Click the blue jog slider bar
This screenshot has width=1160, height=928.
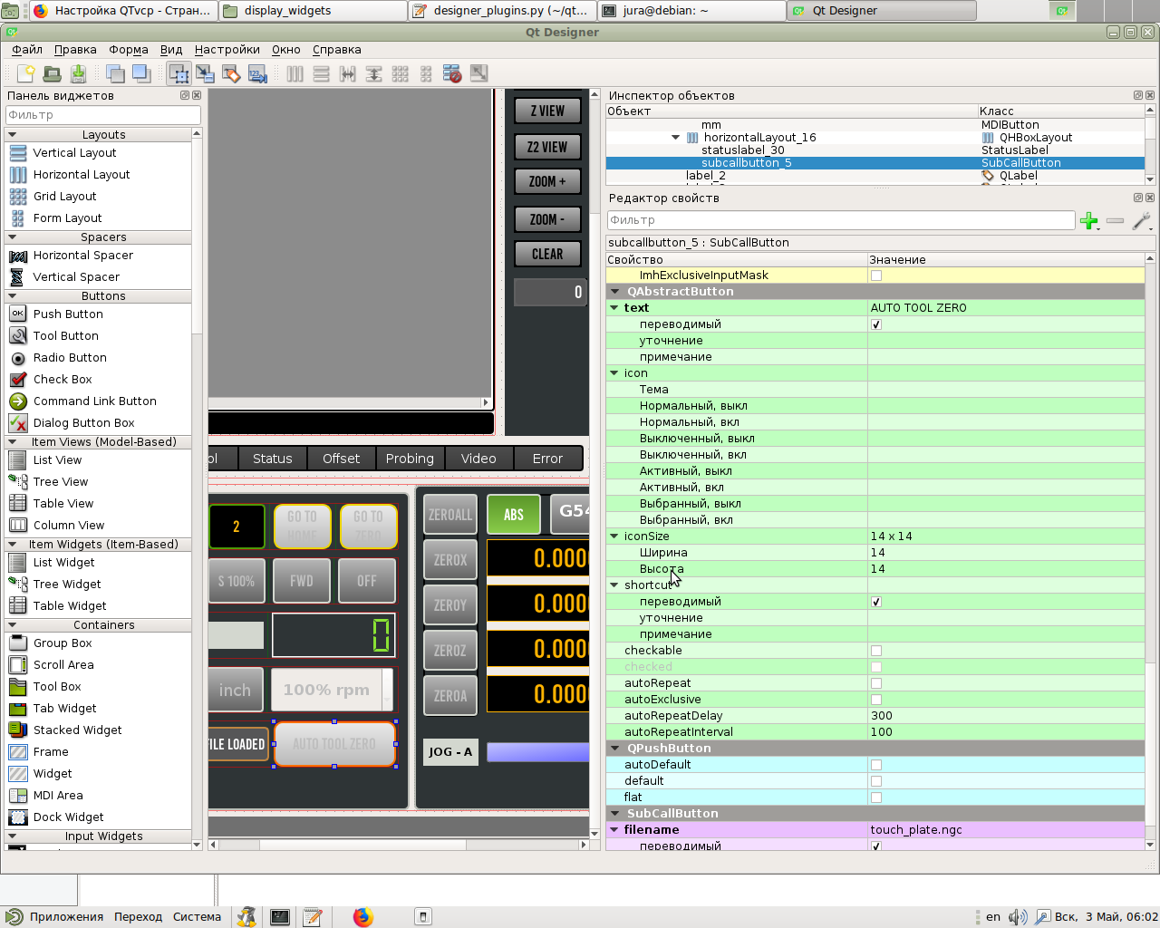pos(537,752)
